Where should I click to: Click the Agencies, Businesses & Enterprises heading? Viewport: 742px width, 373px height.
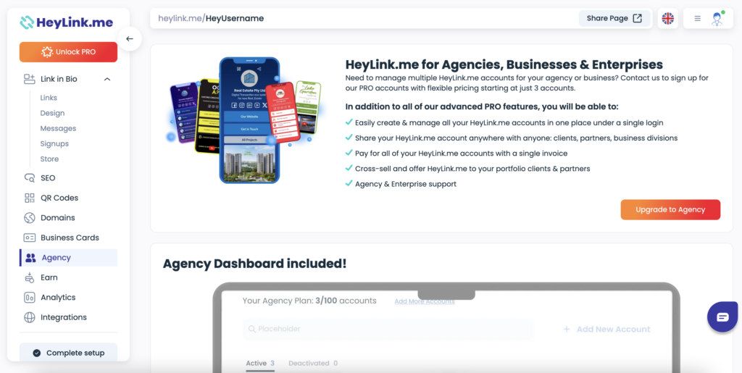504,64
